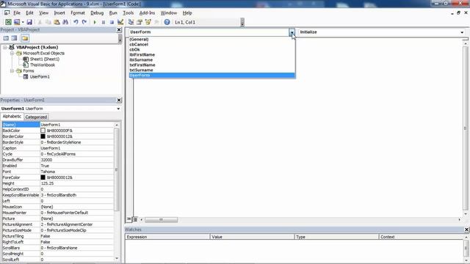Open the Initialize procedure dropdown
470x264 pixels.
[462, 32]
